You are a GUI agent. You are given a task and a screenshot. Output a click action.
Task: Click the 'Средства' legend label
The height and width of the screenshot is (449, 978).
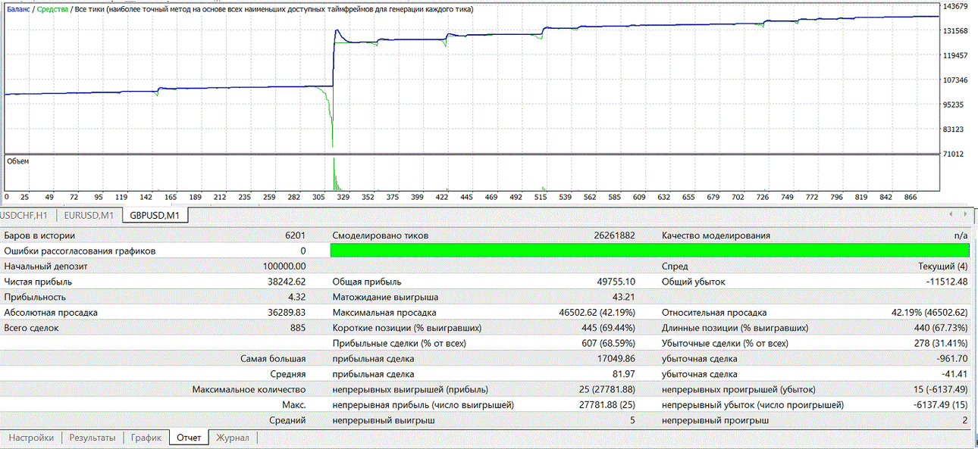[52, 9]
